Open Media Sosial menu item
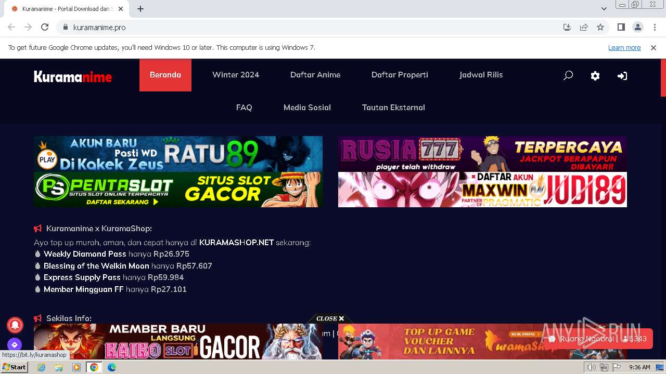Viewport: 666px width, 374px height. (x=307, y=108)
